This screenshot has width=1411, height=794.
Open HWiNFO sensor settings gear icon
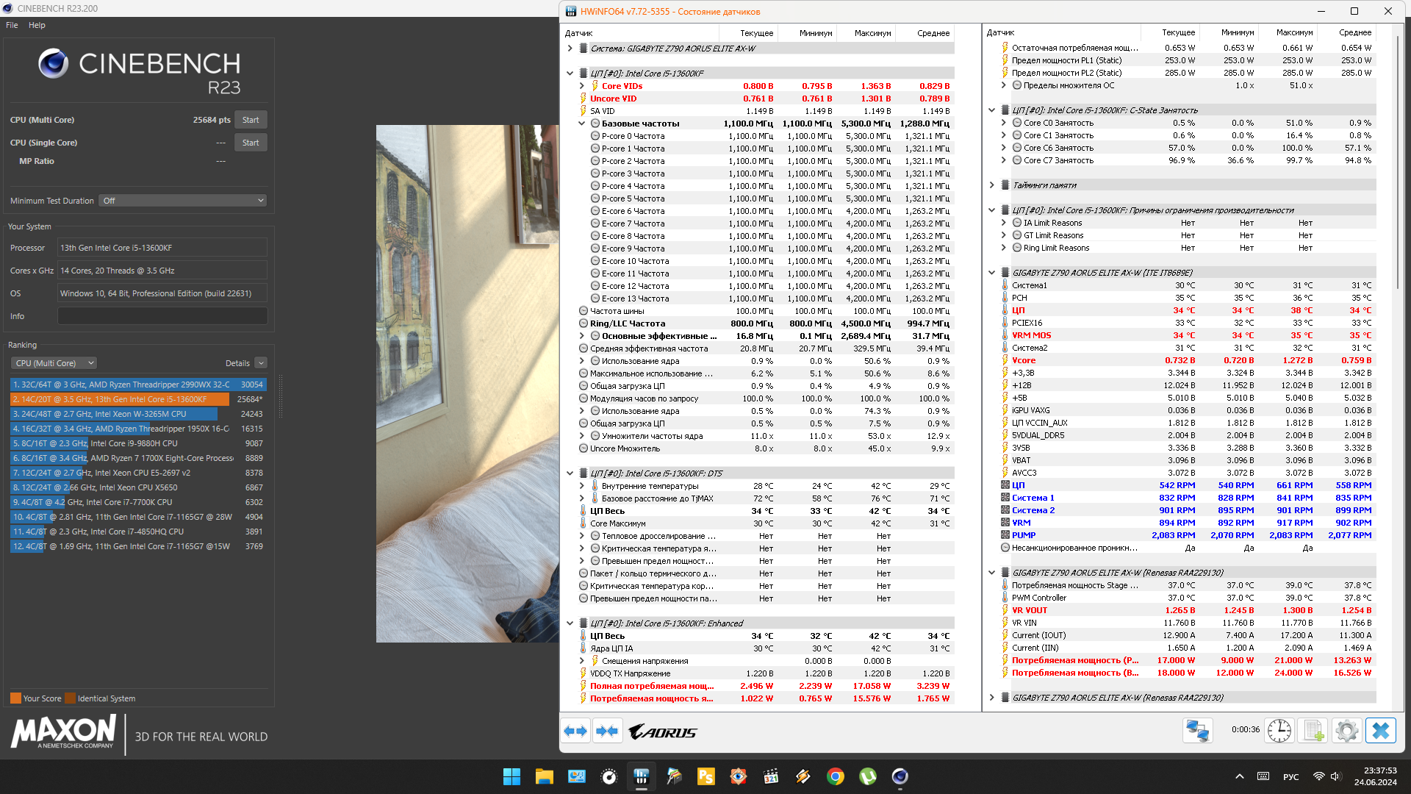coord(1346,731)
